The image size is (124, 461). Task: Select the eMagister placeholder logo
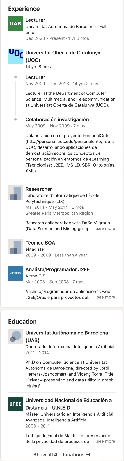coord(16,246)
